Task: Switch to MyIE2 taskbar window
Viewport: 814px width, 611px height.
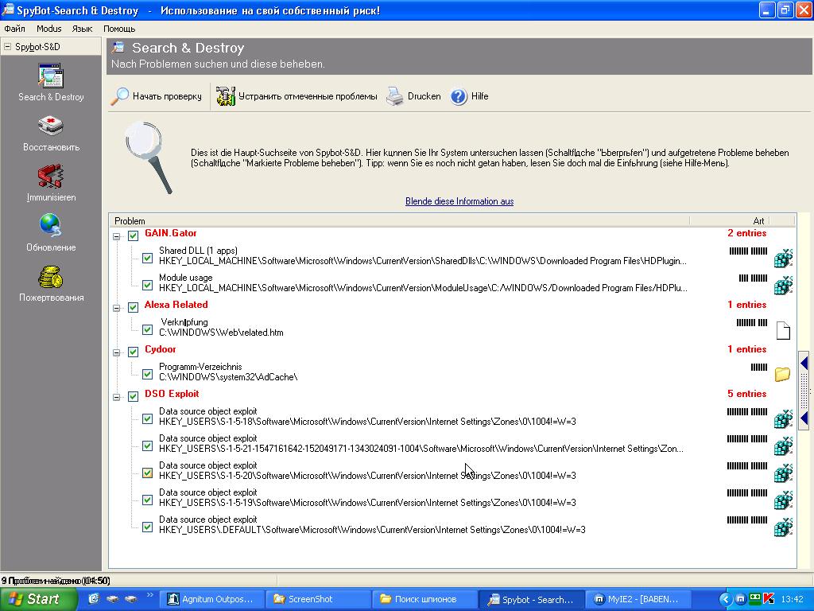Action: coord(638,599)
